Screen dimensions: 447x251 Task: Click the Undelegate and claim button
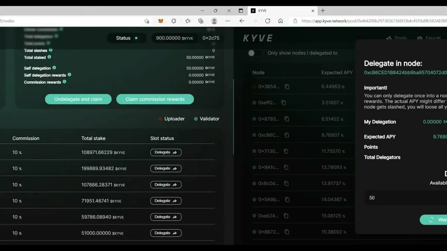point(78,99)
